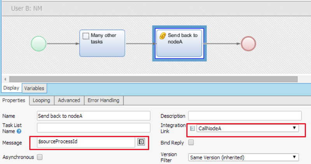Open the Integration Link CallNodeA dropdown
311x164 pixels.
coord(294,128)
